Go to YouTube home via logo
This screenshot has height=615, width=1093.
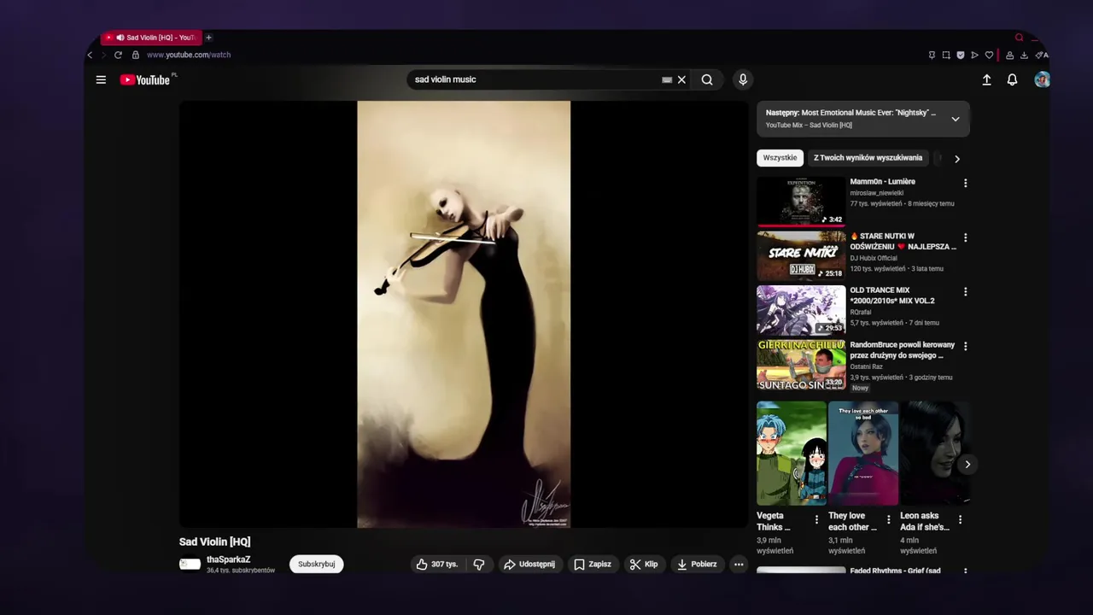click(147, 79)
